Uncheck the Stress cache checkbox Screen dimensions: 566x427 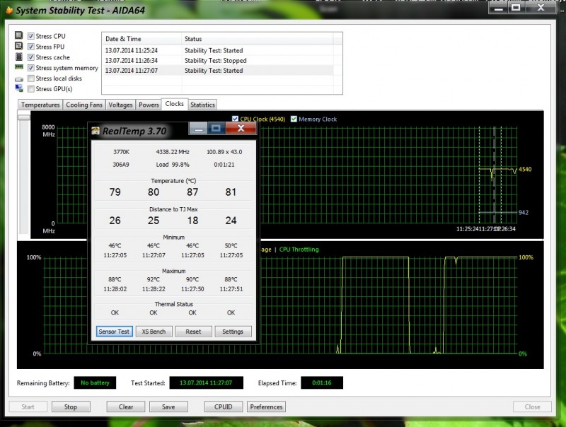31,57
